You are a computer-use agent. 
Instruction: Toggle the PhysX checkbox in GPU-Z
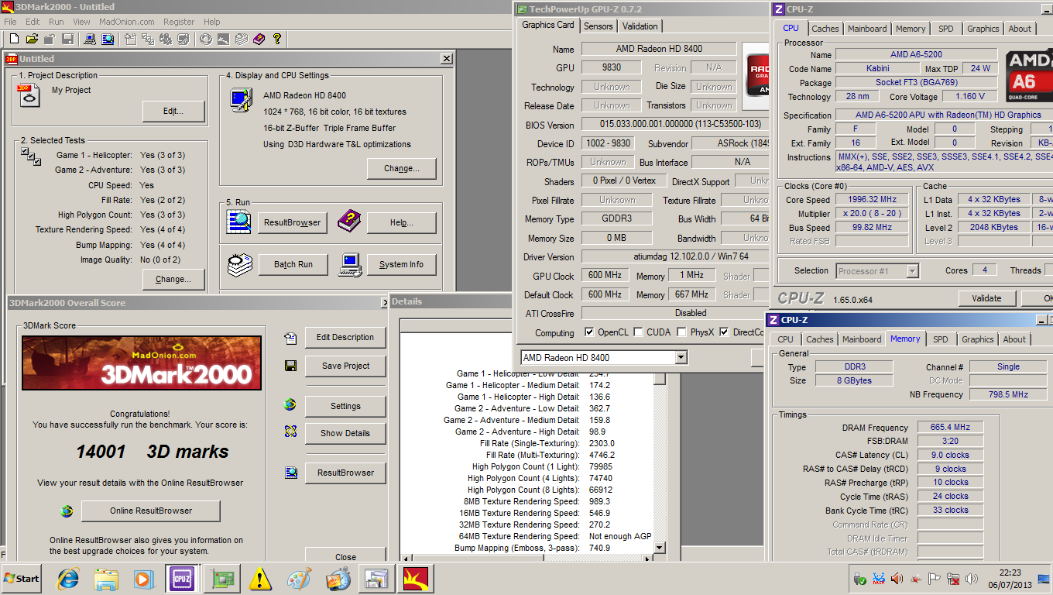pyautogui.click(x=681, y=332)
